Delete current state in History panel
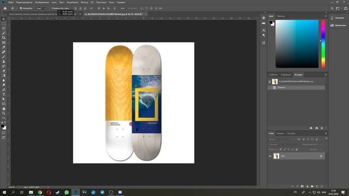The image size is (349, 196). [322, 128]
